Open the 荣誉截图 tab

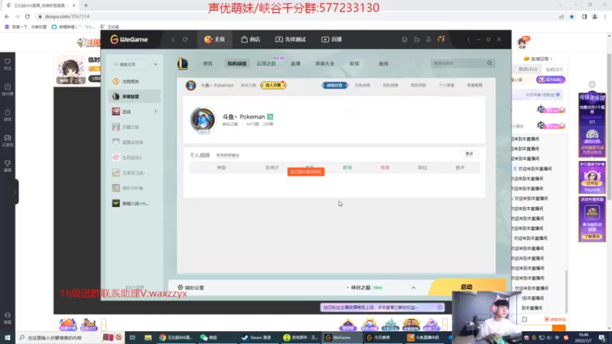pos(474,85)
